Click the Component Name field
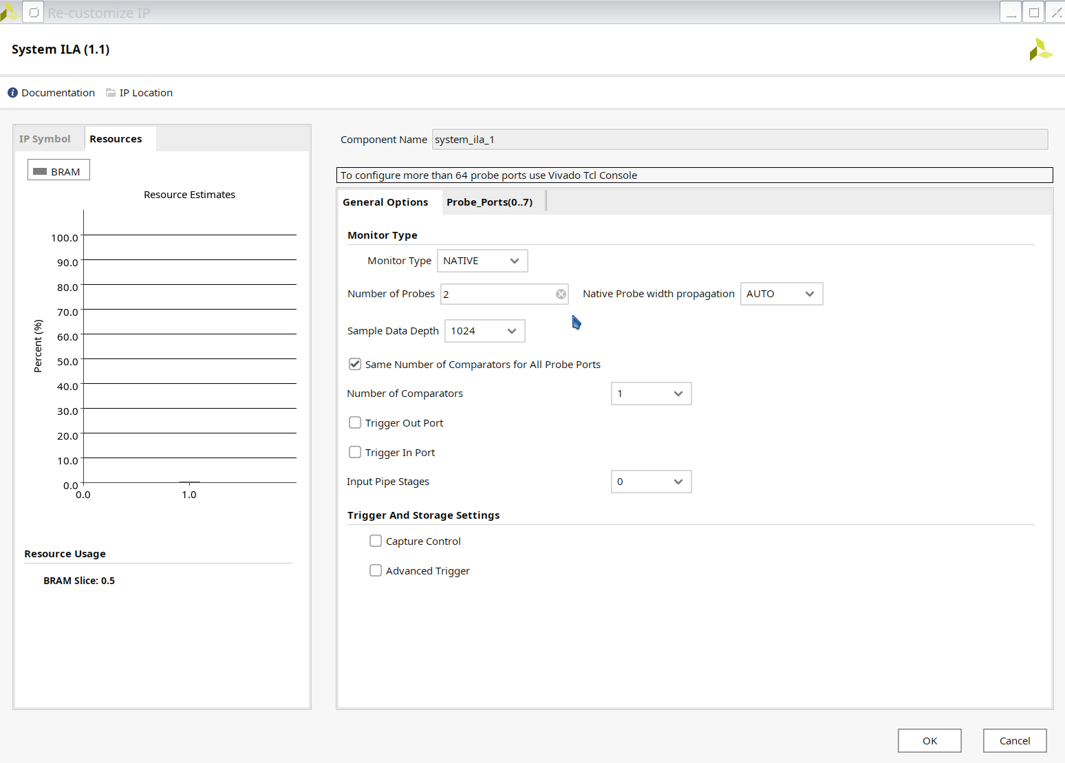 (x=740, y=140)
